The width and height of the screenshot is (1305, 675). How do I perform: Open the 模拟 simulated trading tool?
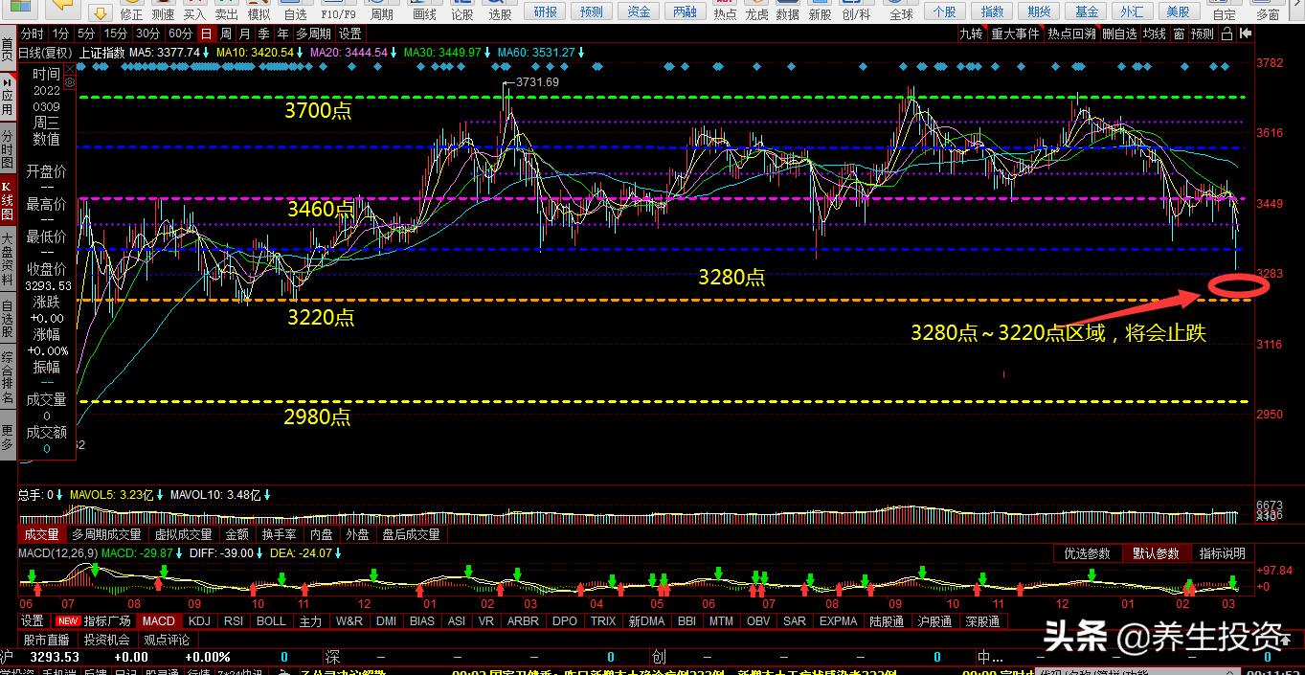[x=259, y=11]
